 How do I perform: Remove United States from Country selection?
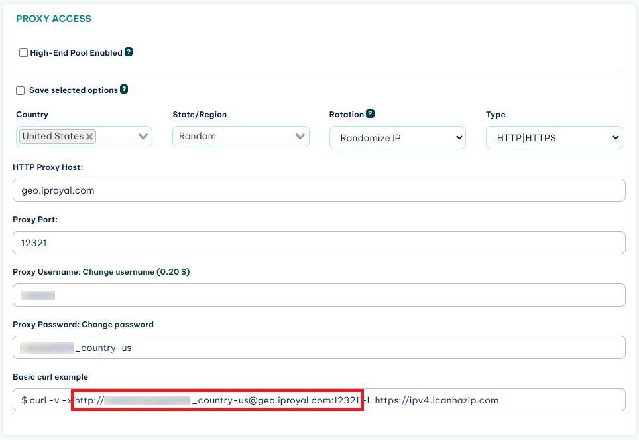89,136
